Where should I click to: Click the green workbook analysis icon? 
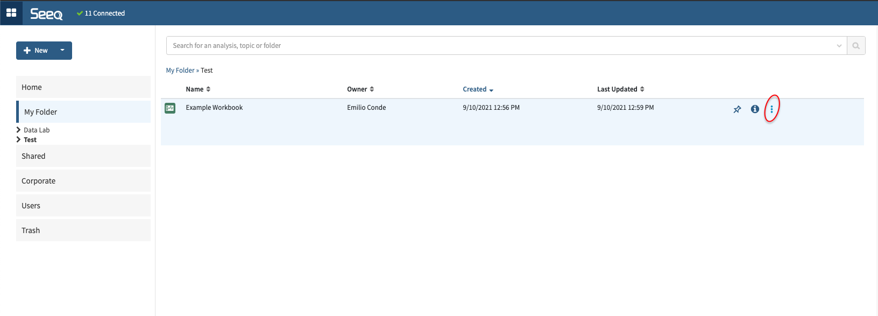pos(170,108)
